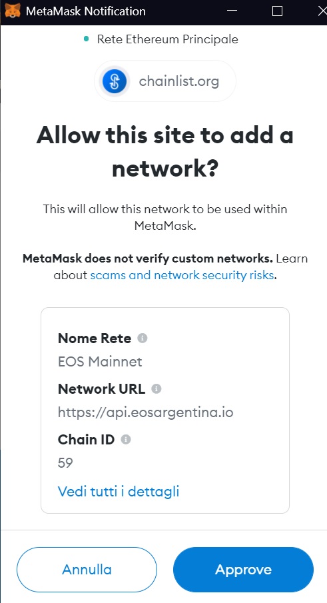
Task: Close the MetaMask Notification window
Action: (x=322, y=11)
